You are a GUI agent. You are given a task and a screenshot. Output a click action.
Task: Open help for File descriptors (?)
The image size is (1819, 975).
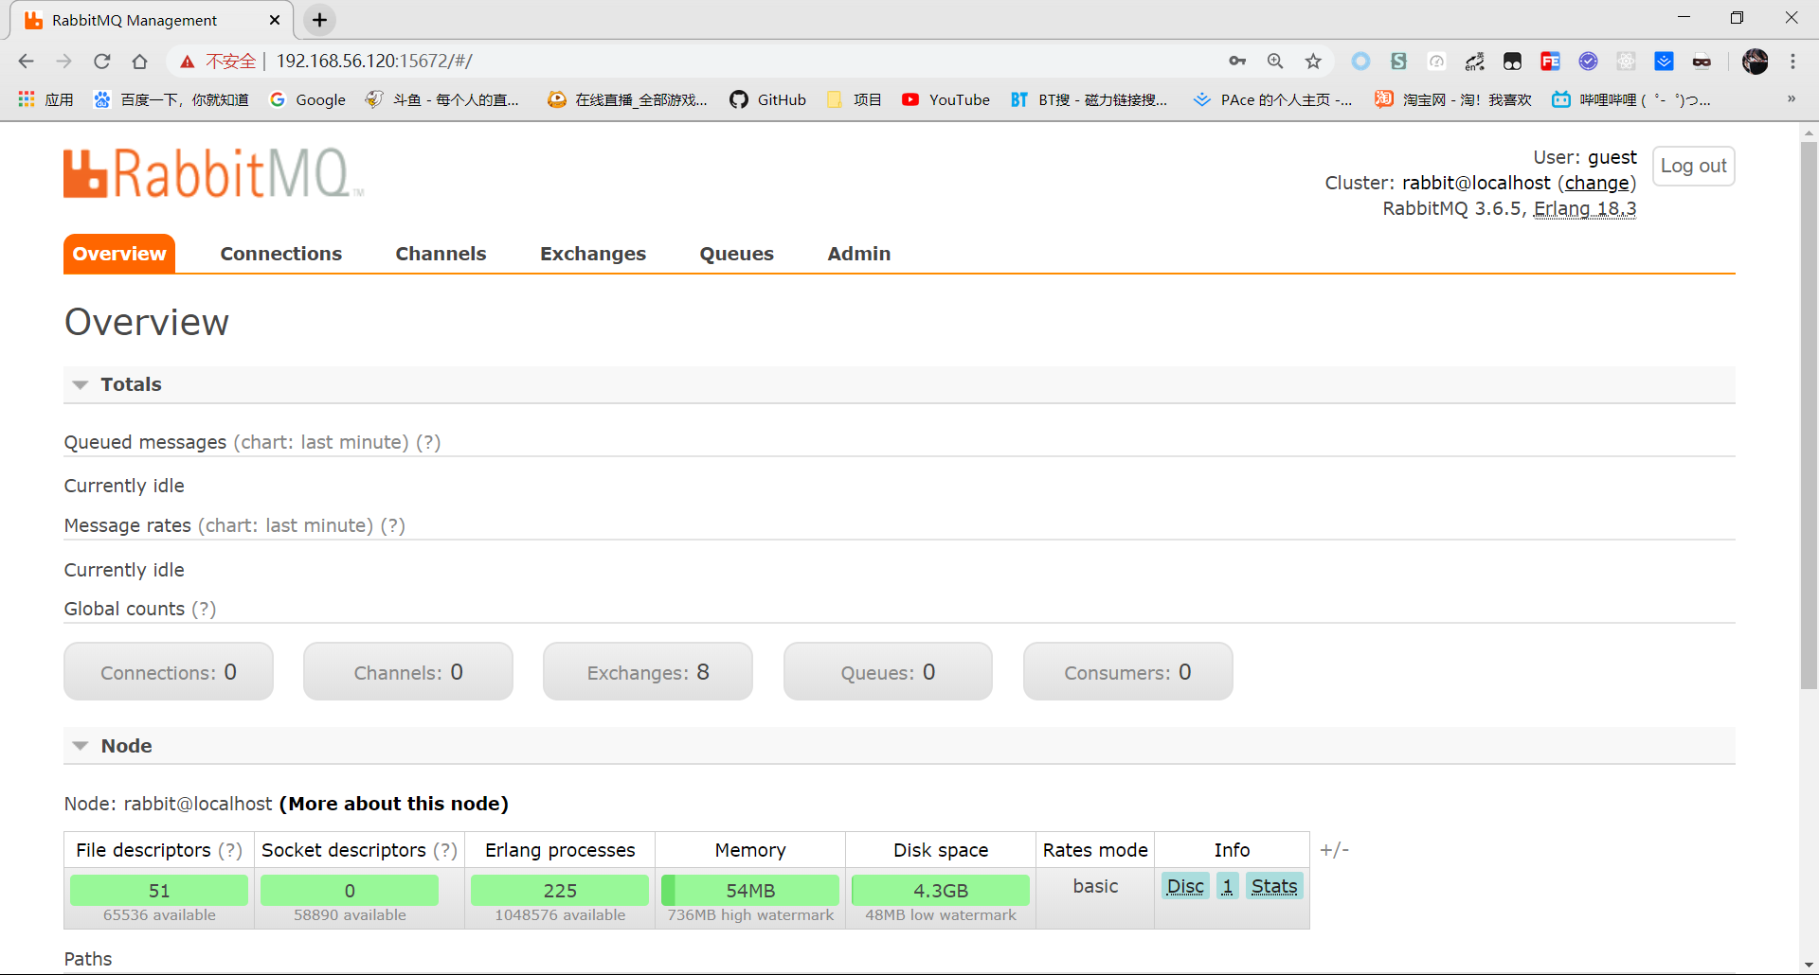[230, 850]
